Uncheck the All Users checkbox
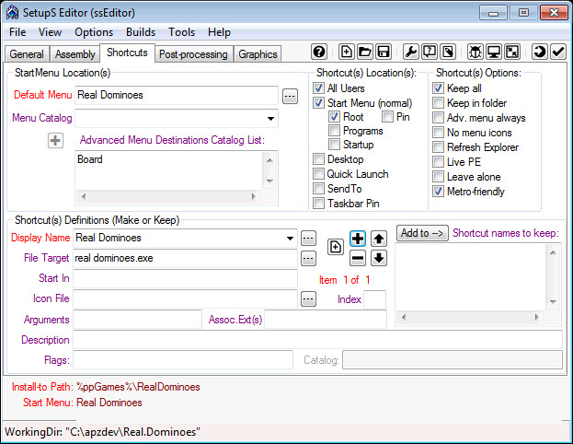The image size is (573, 444). point(318,88)
